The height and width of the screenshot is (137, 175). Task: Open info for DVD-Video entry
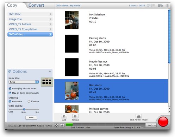50,34
